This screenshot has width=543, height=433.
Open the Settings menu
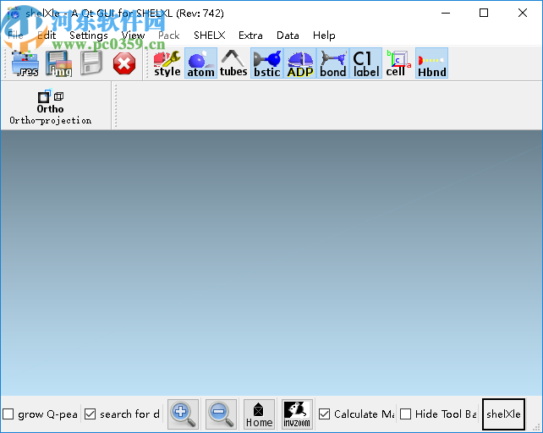[x=89, y=36]
